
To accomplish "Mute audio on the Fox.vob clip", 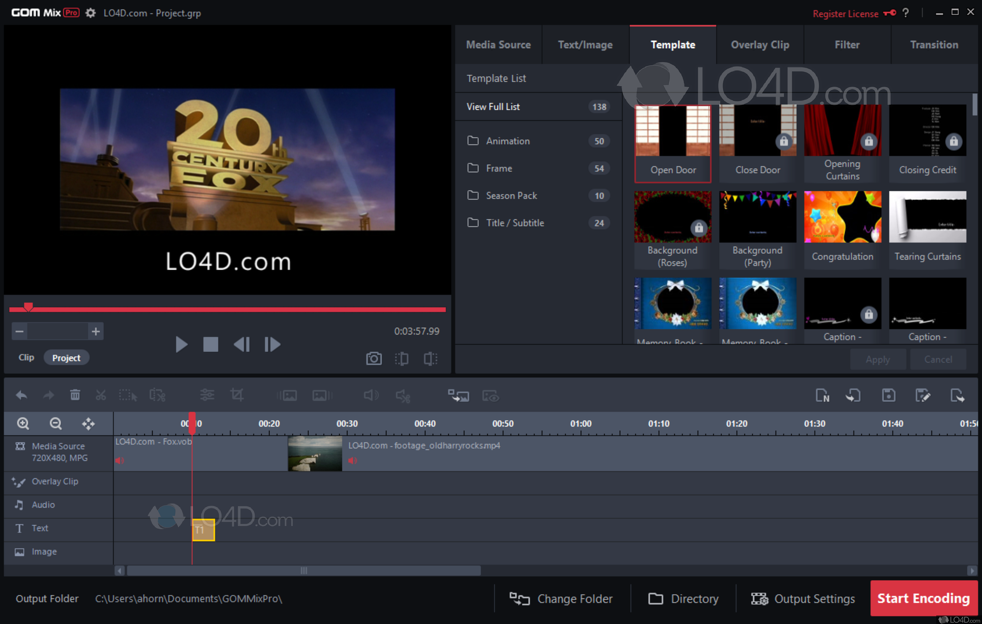I will tap(120, 460).
